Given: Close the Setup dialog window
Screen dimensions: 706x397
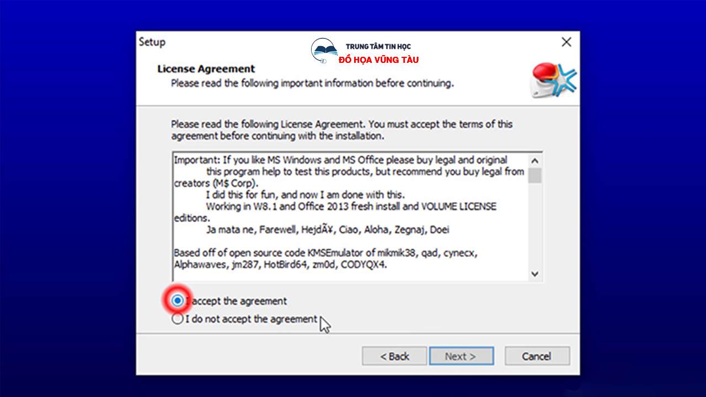Looking at the screenshot, I should click(566, 42).
